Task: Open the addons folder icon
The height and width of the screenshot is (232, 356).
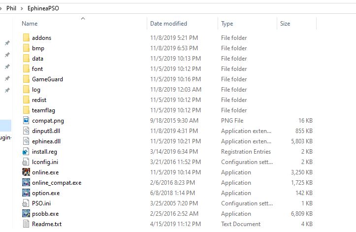Action: click(x=26, y=38)
